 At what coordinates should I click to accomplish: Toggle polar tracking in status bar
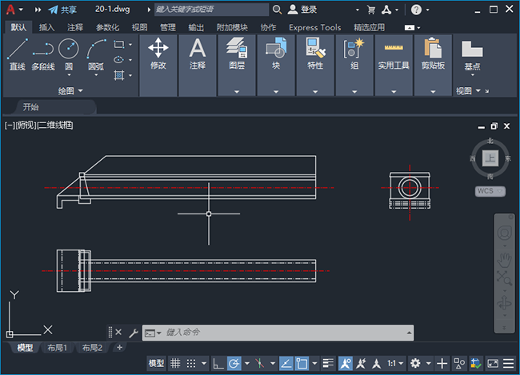234,363
